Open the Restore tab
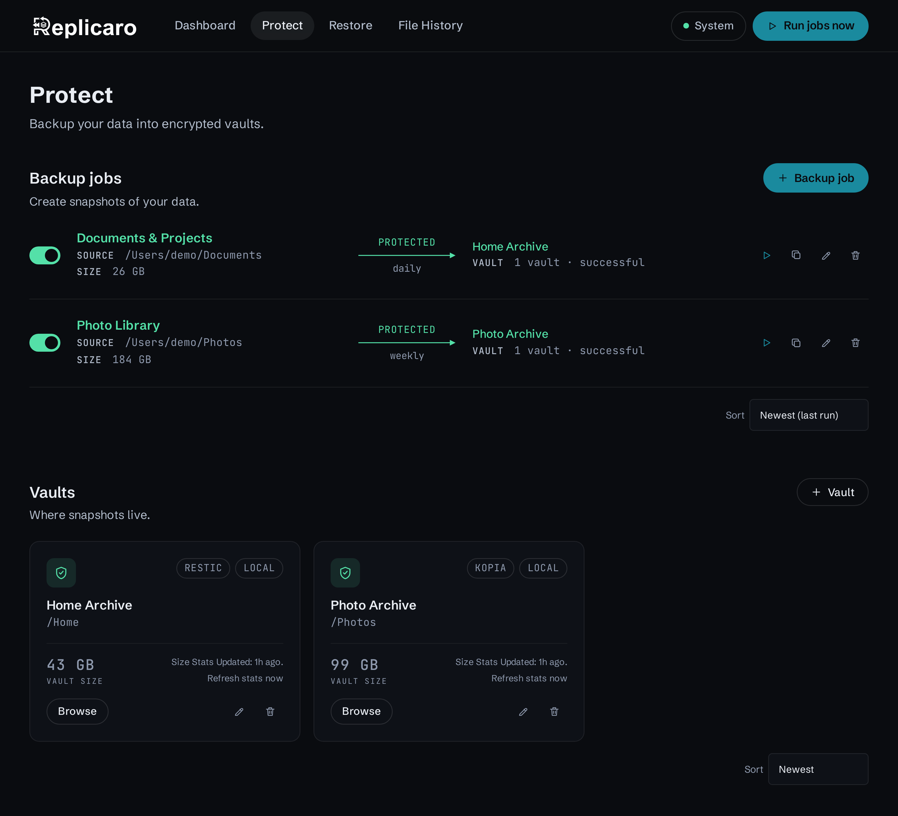Screen dimensions: 898x816 tap(350, 25)
